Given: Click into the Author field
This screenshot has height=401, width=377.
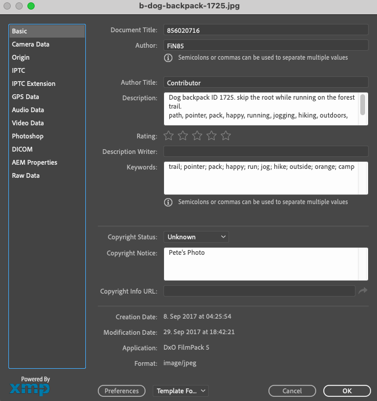Looking at the screenshot, I should [x=266, y=45].
